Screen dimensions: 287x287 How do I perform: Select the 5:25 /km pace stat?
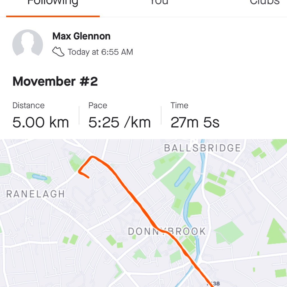(119, 122)
